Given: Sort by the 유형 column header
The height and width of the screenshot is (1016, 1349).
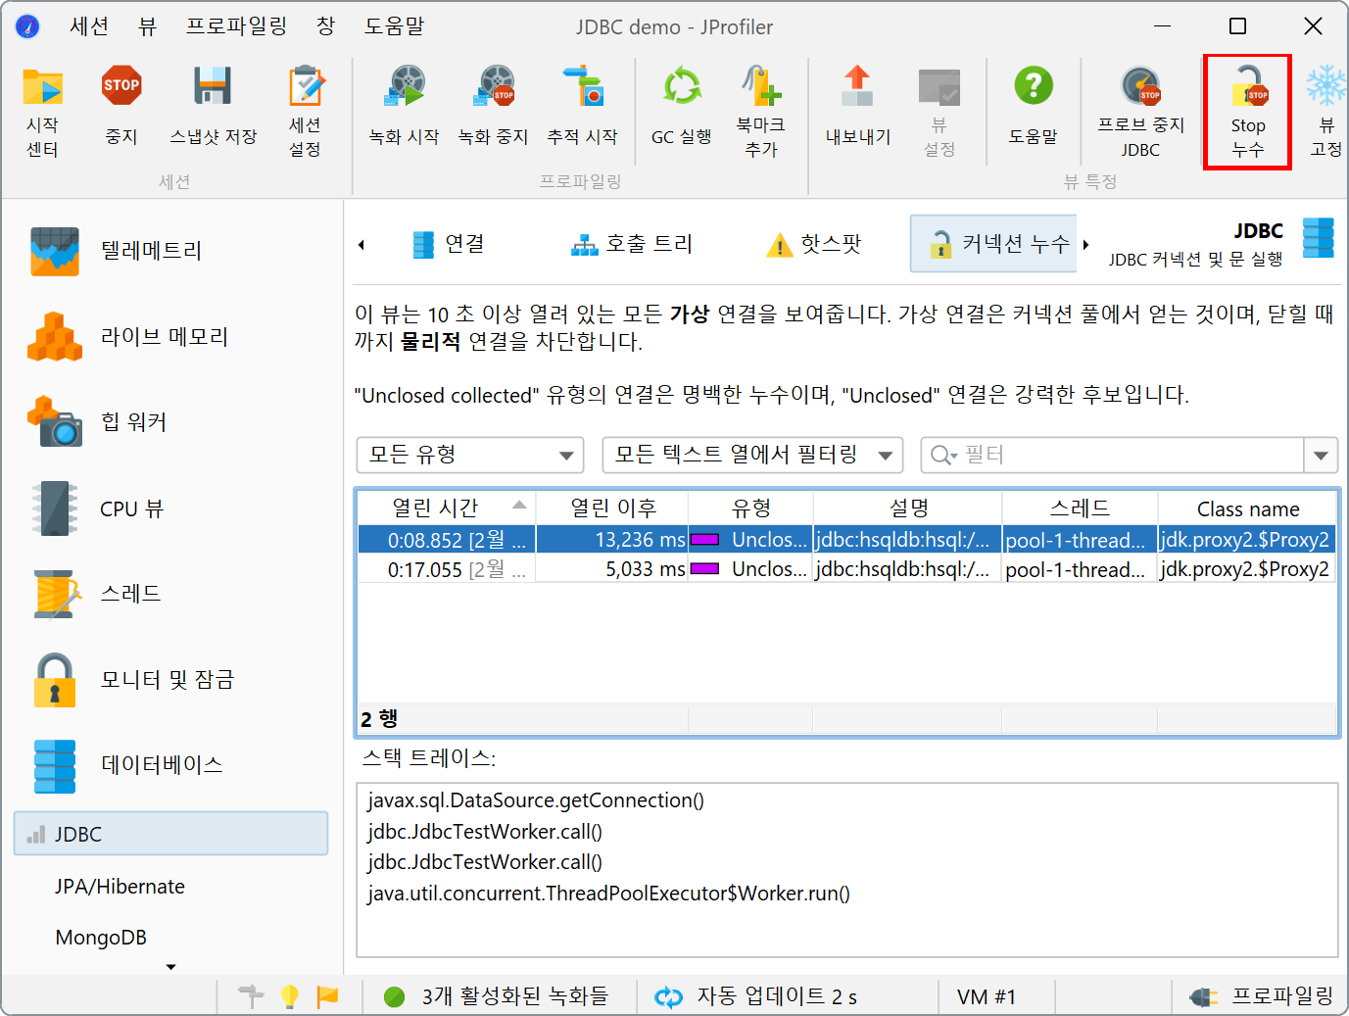Looking at the screenshot, I should point(750,508).
